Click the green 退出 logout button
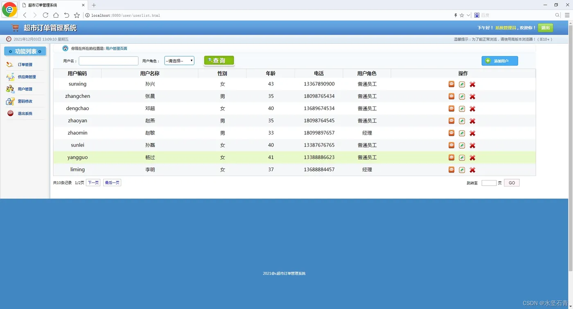The image size is (573, 309). point(545,28)
